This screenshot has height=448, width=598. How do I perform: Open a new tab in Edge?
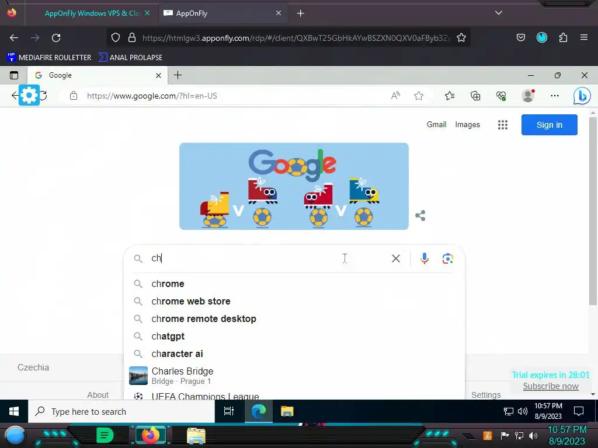point(178,75)
